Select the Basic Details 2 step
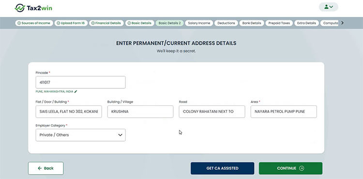Screen dimensions: 363x179 click(x=169, y=23)
